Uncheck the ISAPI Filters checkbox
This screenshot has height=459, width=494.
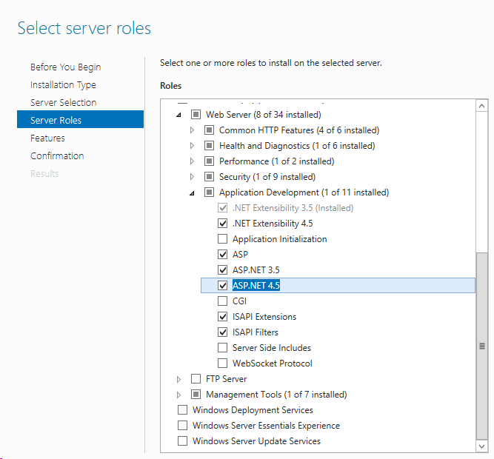223,332
